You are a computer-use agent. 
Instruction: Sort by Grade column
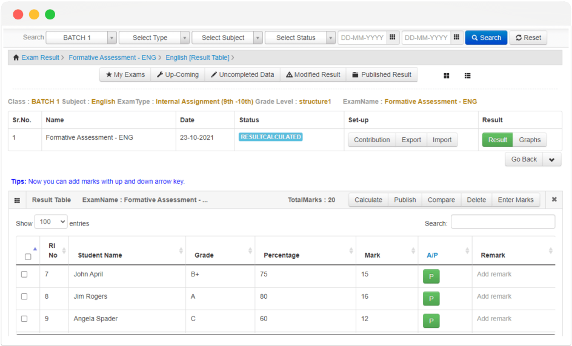click(250, 250)
